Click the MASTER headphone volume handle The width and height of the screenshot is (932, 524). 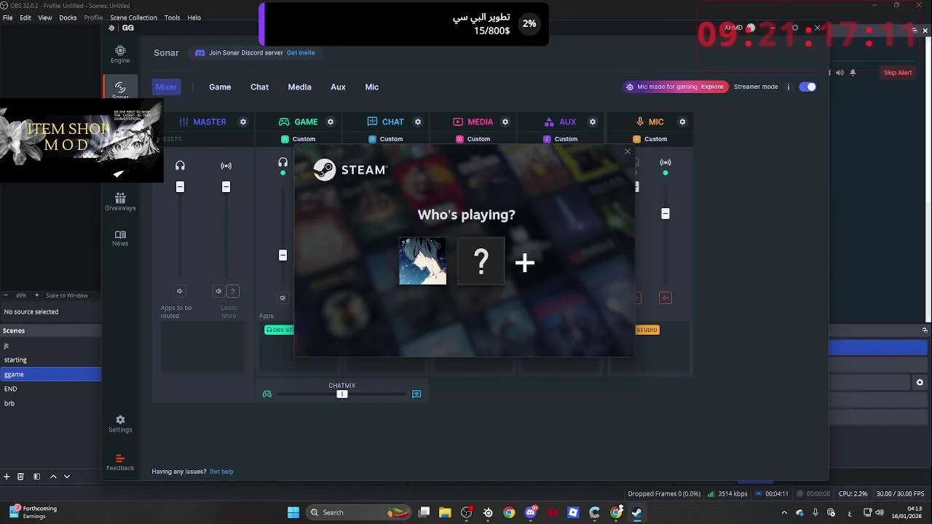pyautogui.click(x=180, y=187)
